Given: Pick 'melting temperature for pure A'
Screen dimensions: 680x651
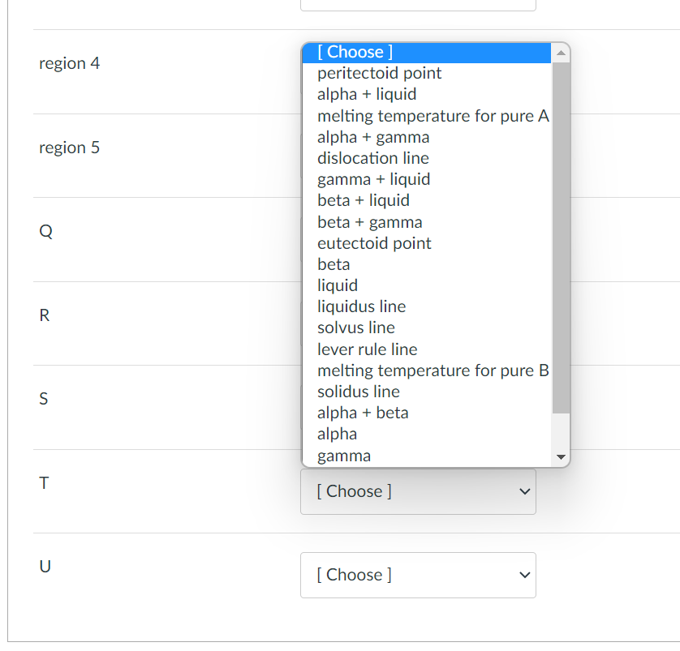Looking at the screenshot, I should coord(433,116).
